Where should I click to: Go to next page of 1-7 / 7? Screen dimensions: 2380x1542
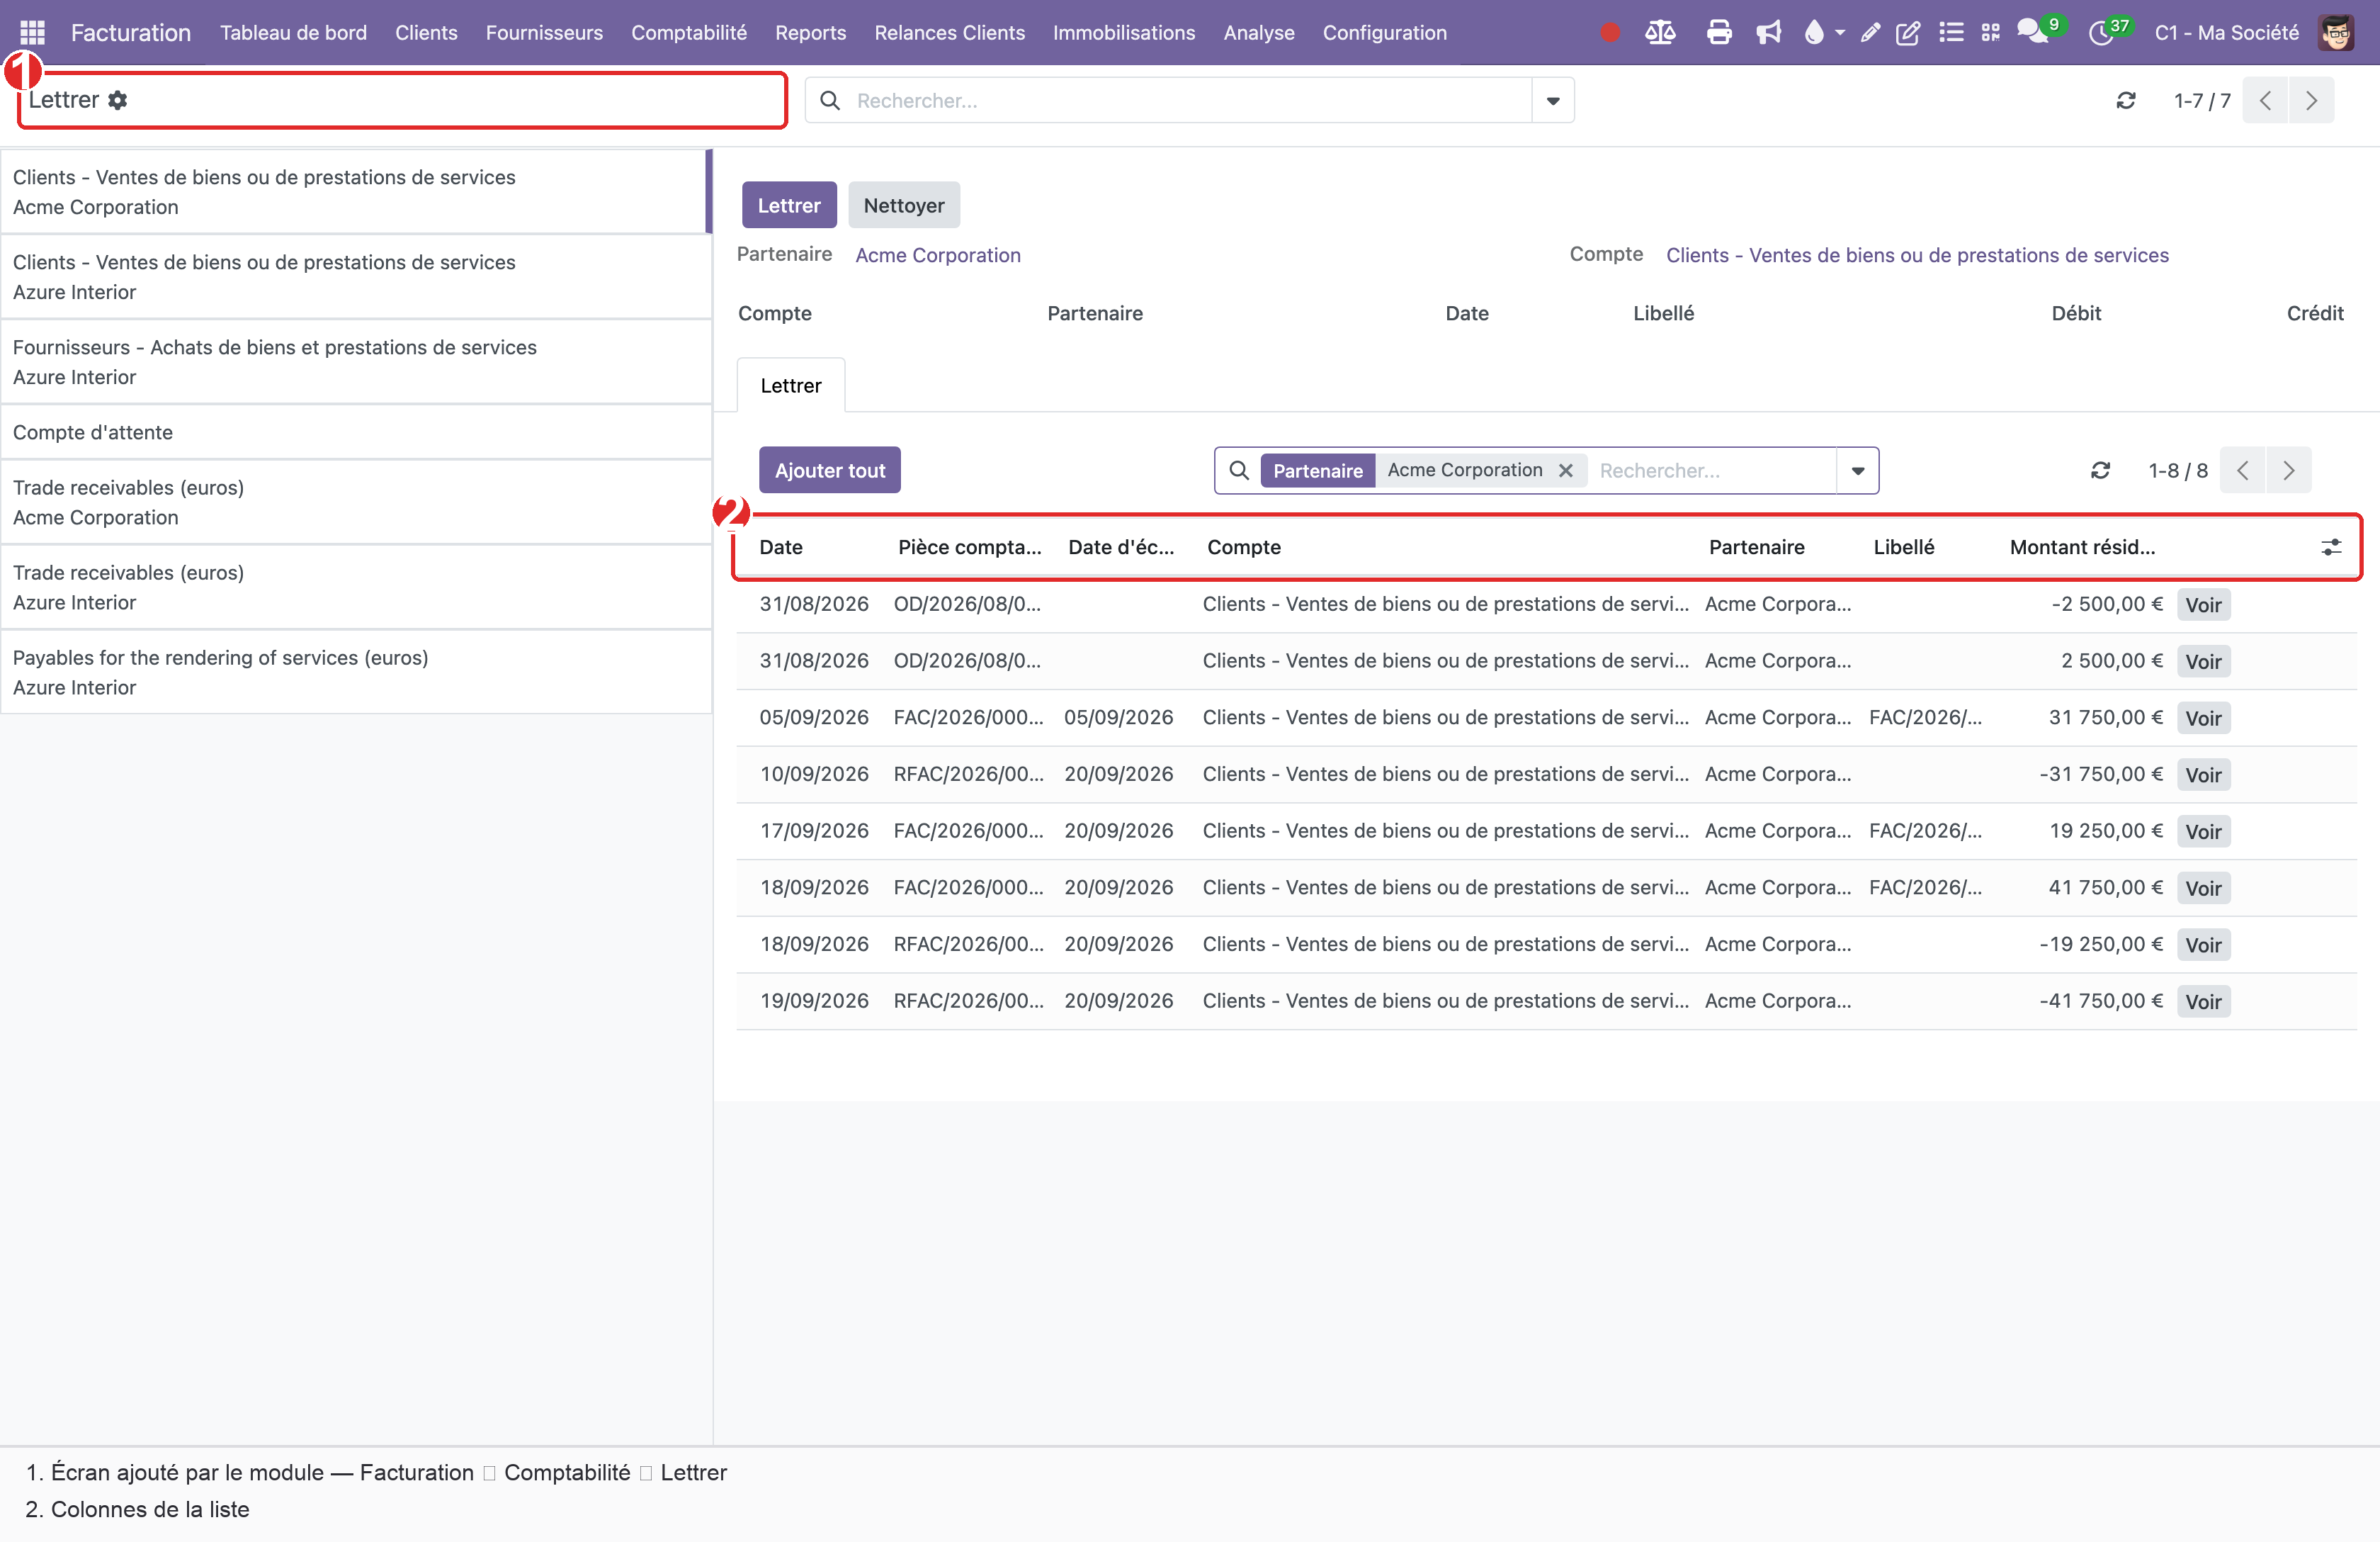(2311, 100)
